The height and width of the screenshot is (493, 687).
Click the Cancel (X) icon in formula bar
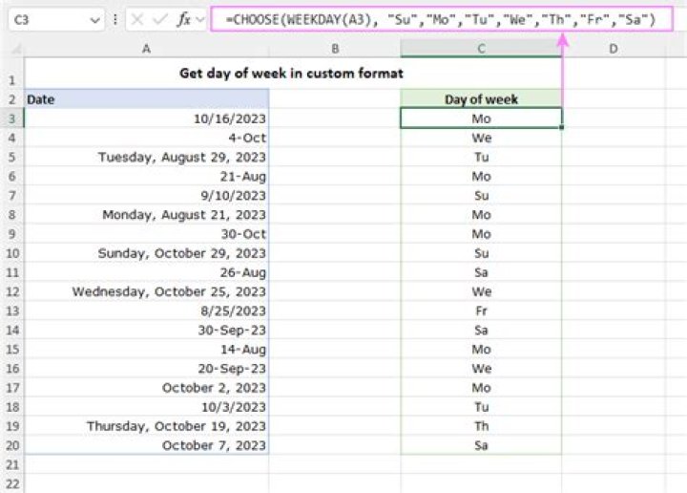pos(138,19)
